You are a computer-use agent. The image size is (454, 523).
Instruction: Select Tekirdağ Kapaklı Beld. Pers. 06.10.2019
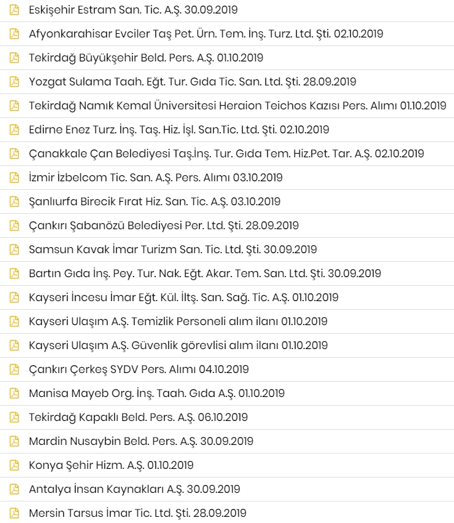coord(138,417)
